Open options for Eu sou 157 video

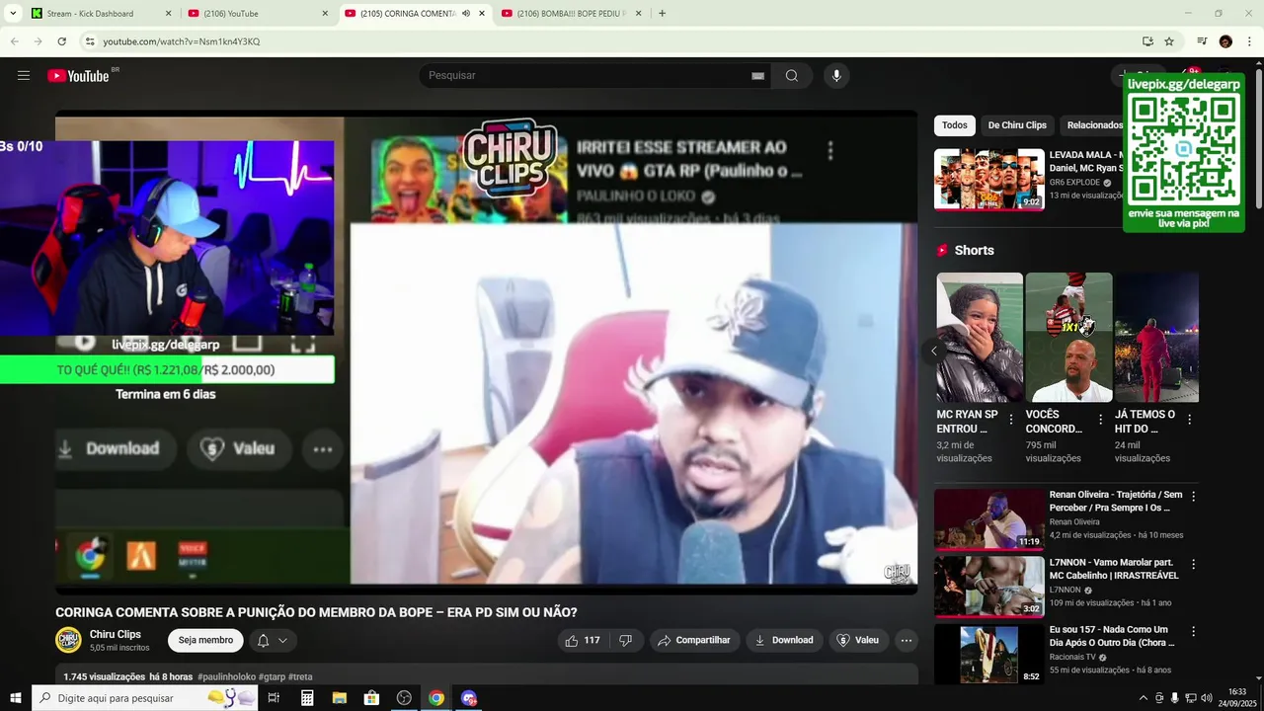(1193, 631)
